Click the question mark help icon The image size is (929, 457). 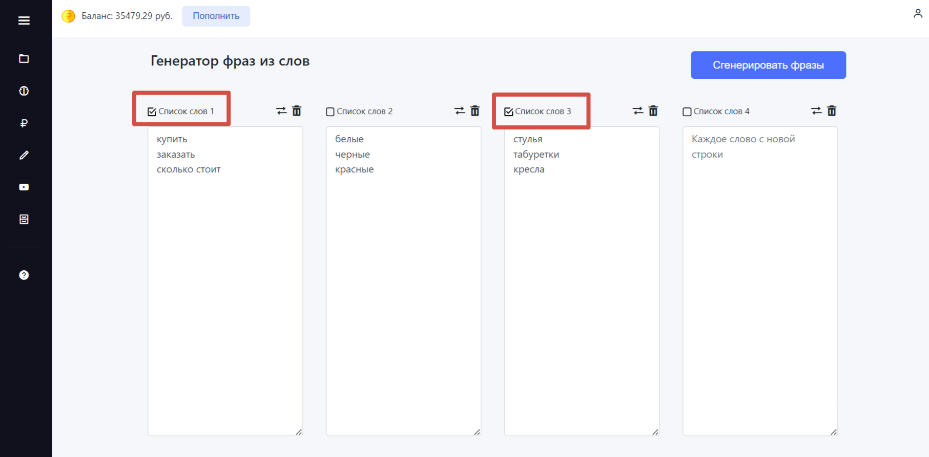point(24,275)
